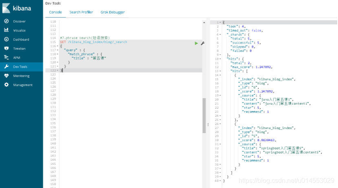Click "took": 4 in response
The image size is (338, 188).
(x=236, y=26)
